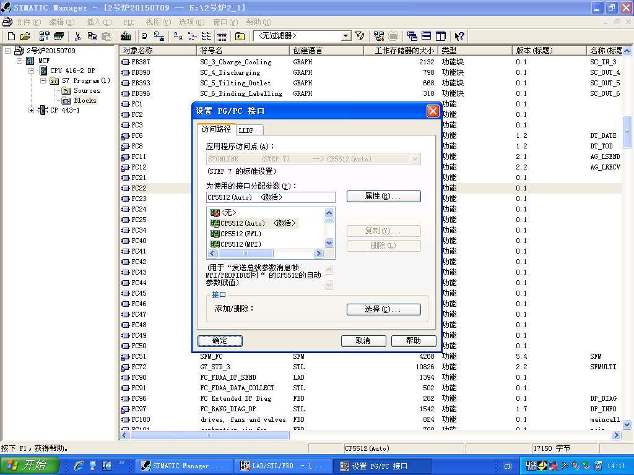Click the Open project folder icon

(x=25, y=36)
